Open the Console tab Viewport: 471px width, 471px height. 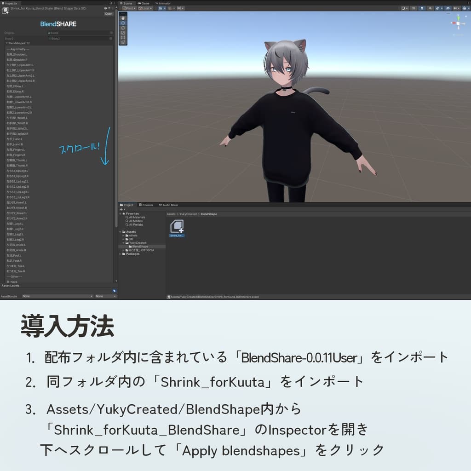pyautogui.click(x=146, y=205)
